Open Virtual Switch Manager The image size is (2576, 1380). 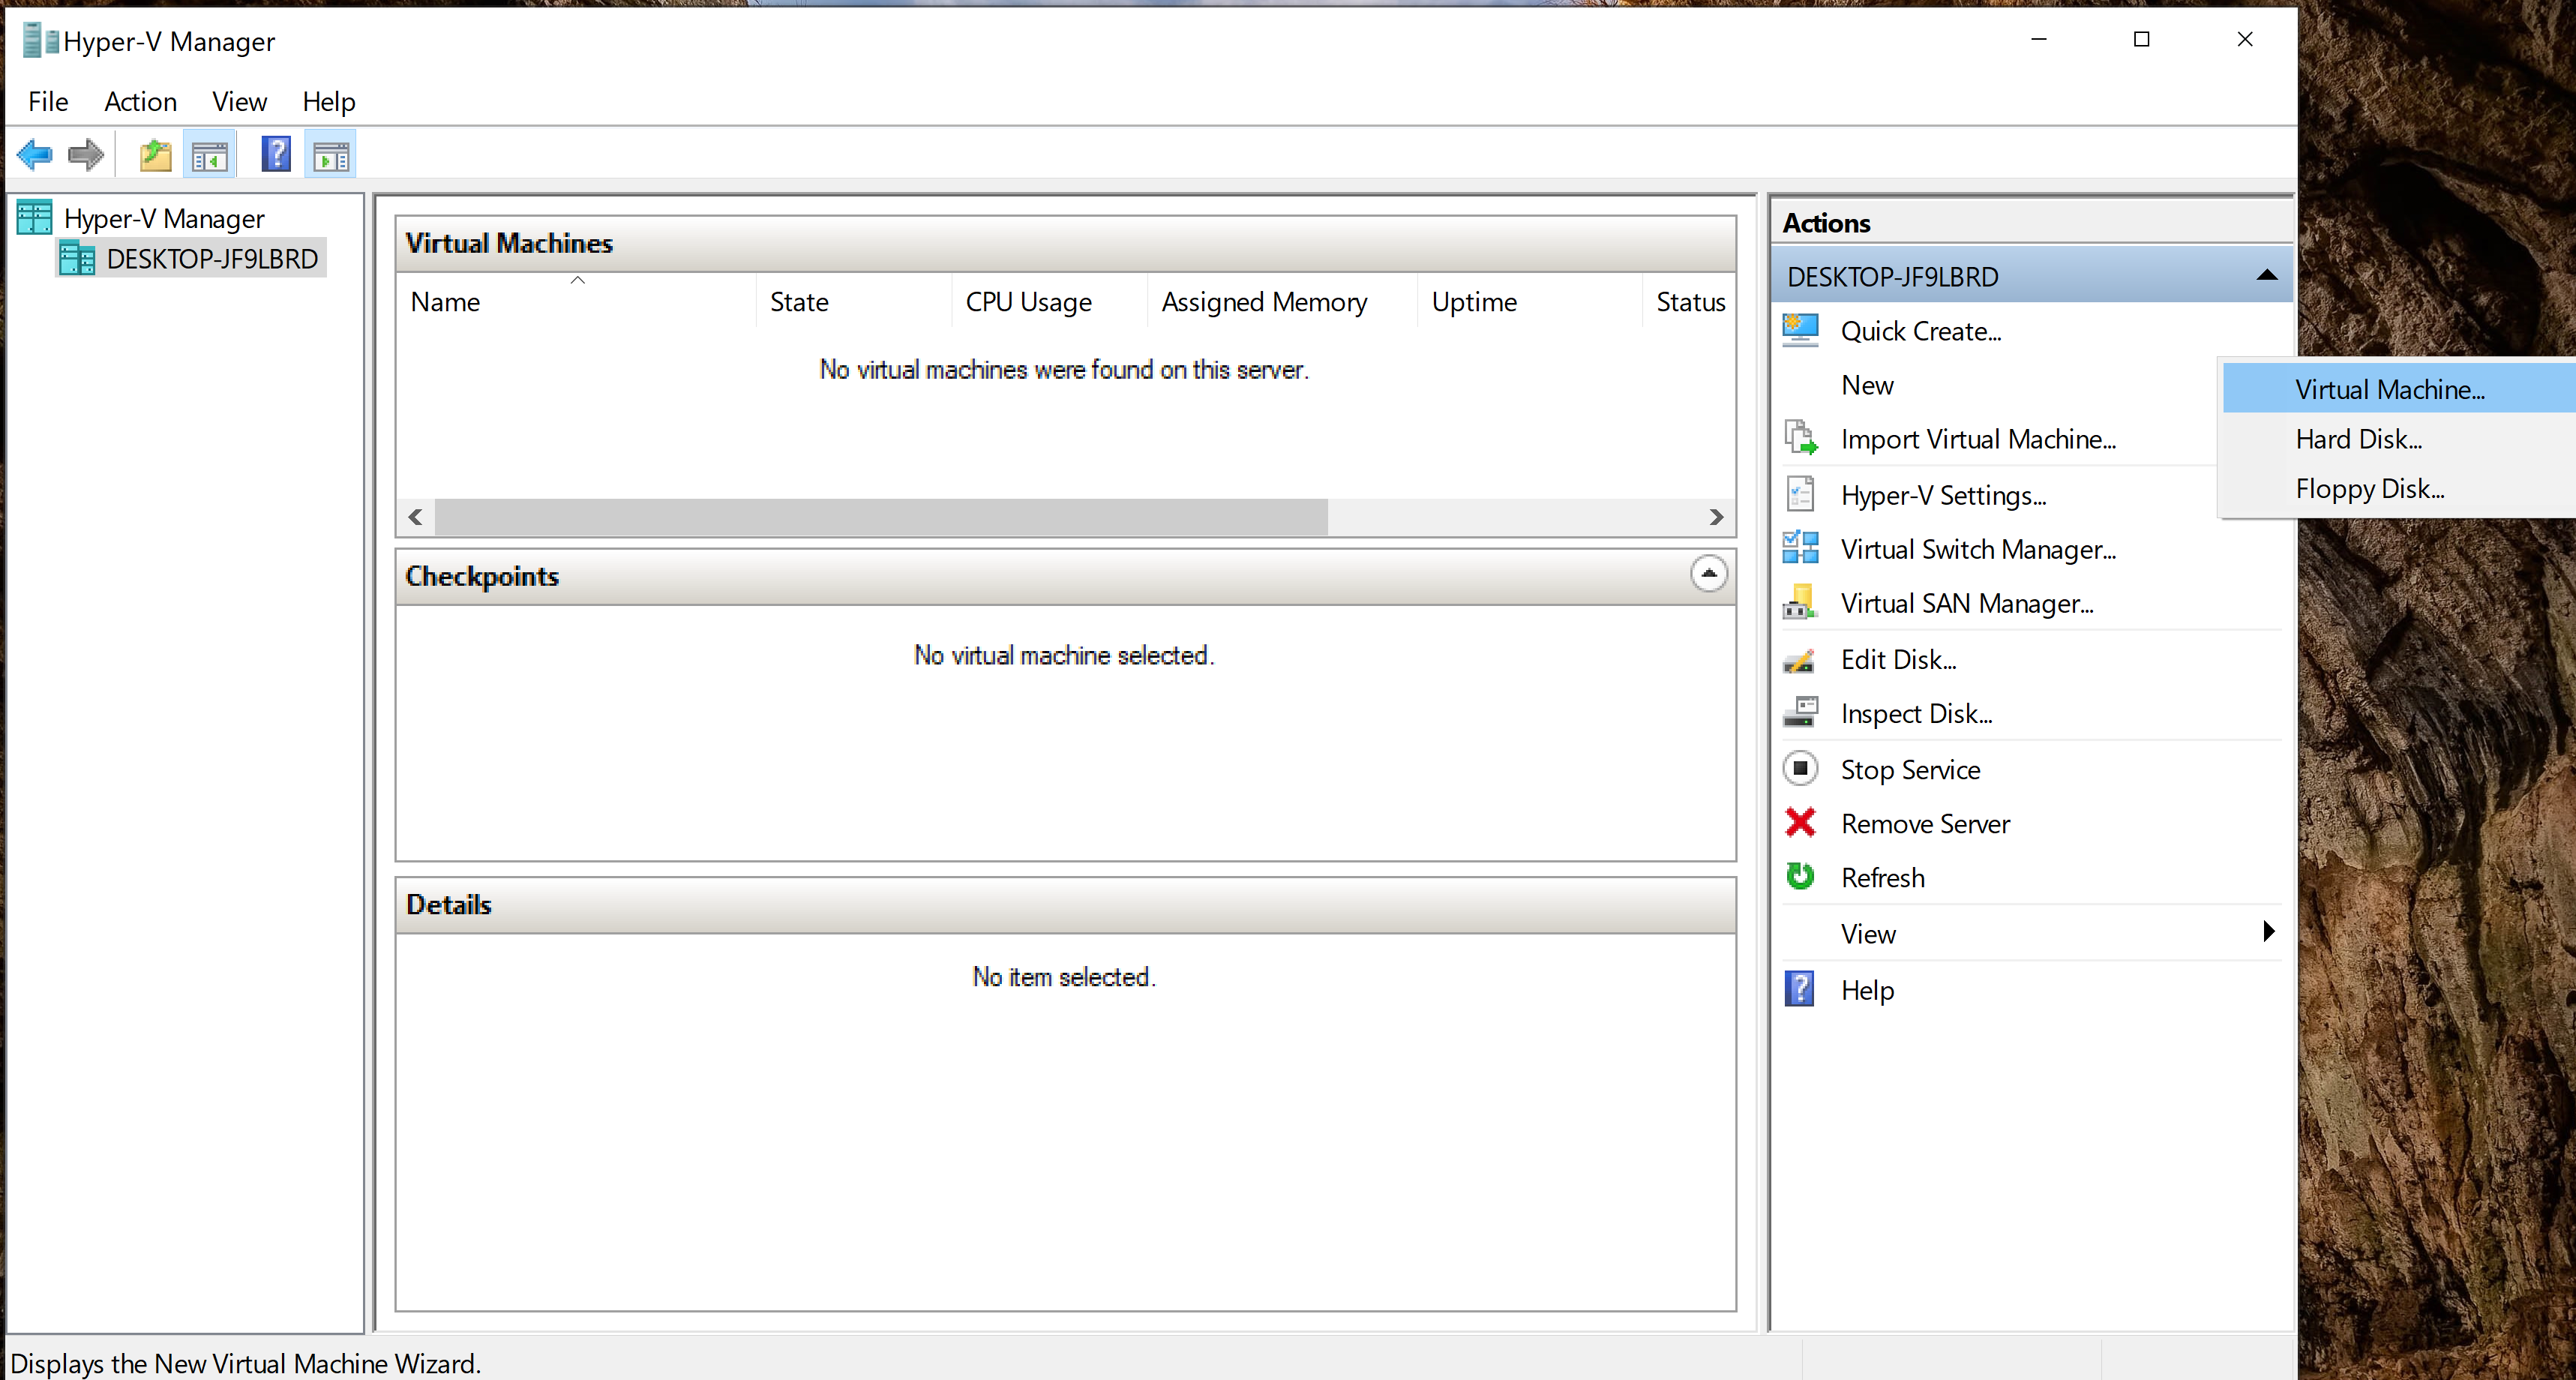(1977, 549)
